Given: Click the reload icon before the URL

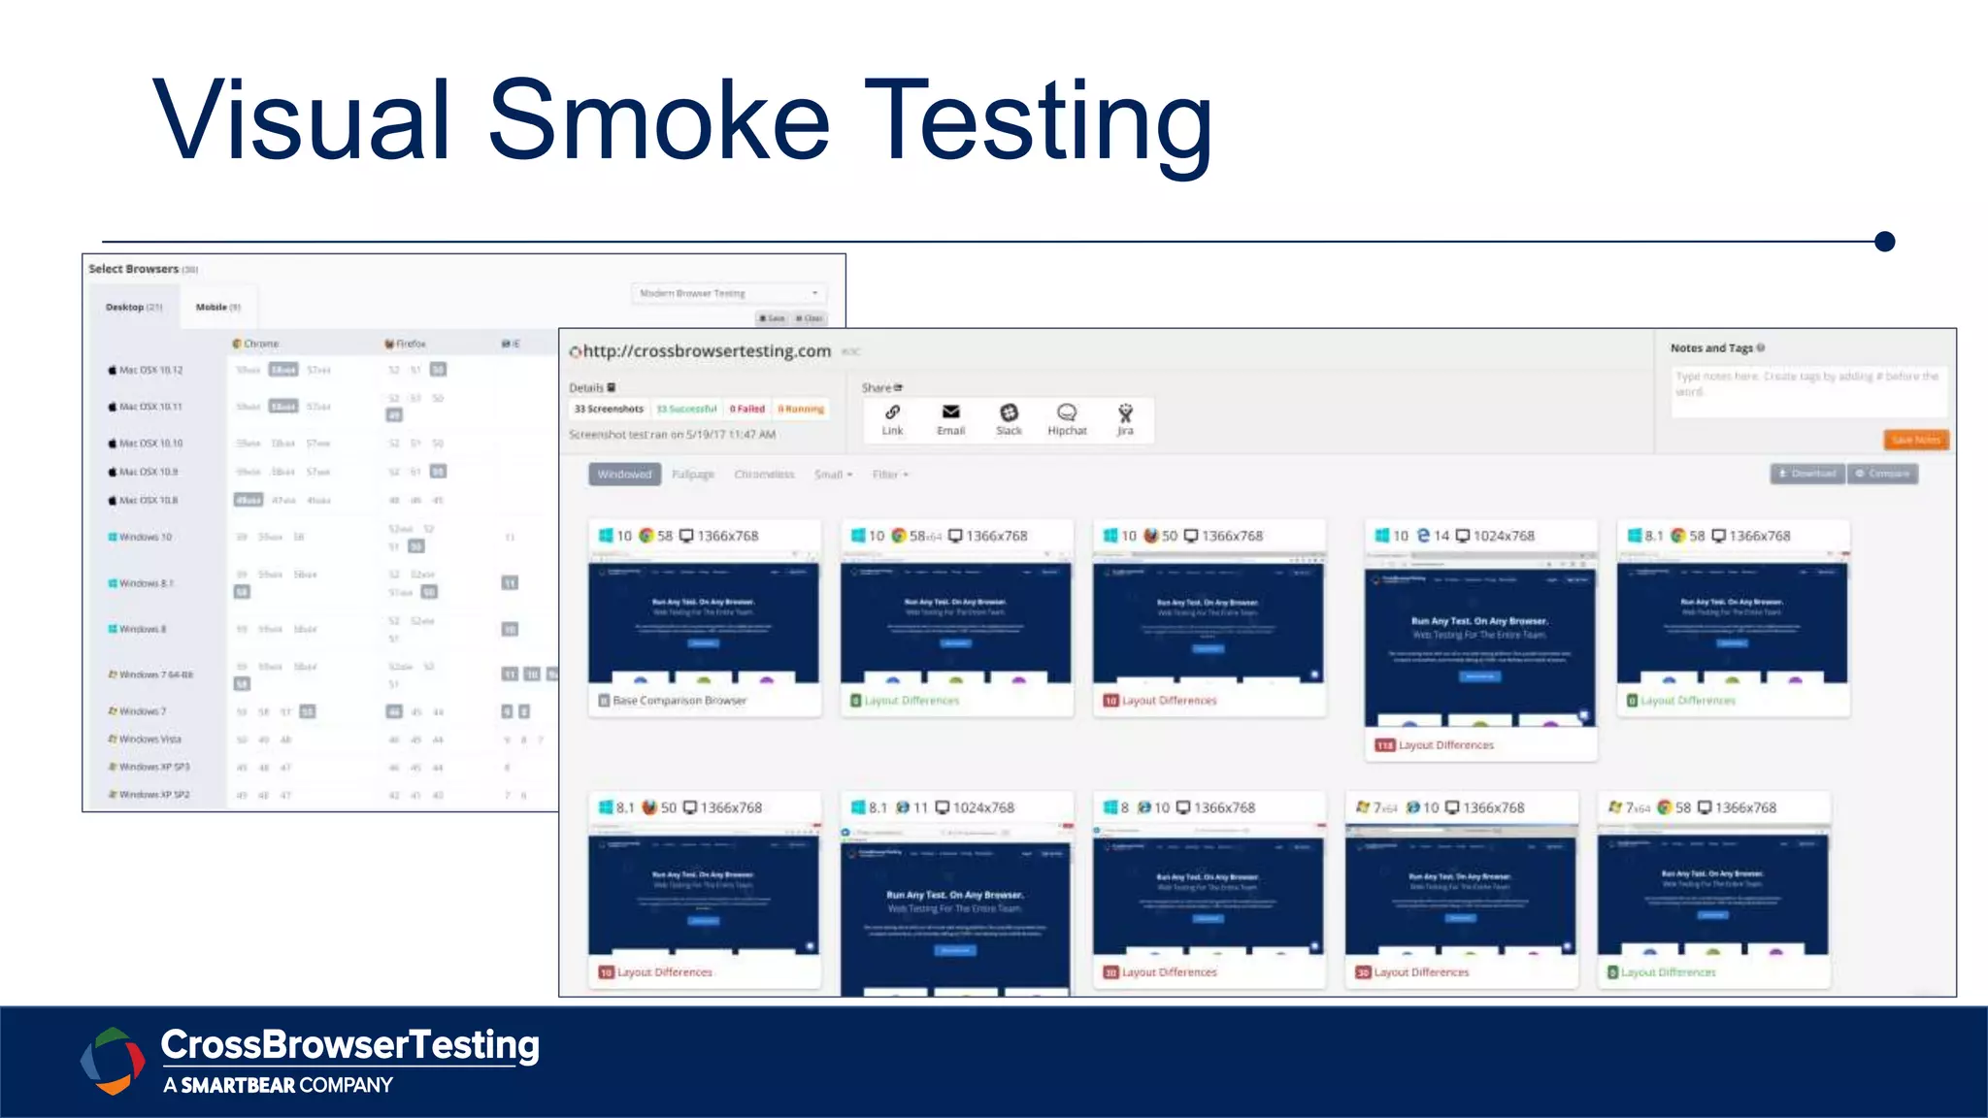Looking at the screenshot, I should point(575,351).
